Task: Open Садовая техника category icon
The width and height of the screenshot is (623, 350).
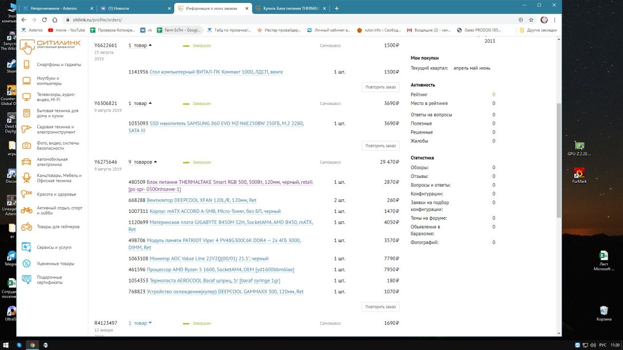Action: (27, 129)
